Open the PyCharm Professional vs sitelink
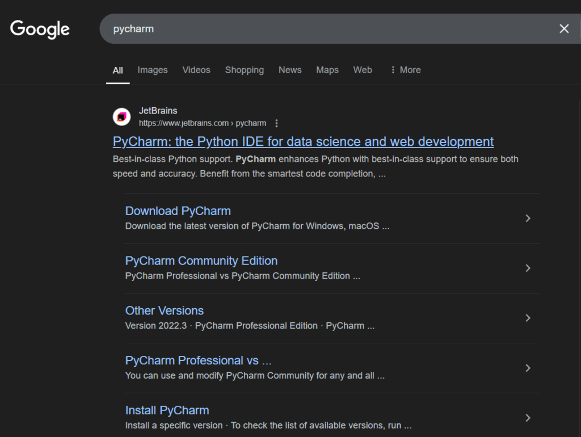 click(198, 360)
